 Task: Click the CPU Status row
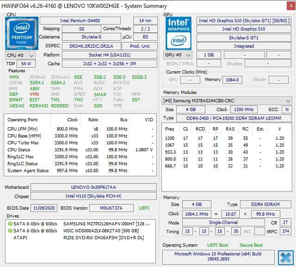(80, 150)
